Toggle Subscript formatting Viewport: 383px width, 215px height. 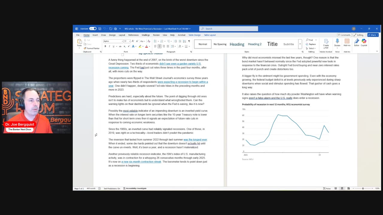[124, 46]
